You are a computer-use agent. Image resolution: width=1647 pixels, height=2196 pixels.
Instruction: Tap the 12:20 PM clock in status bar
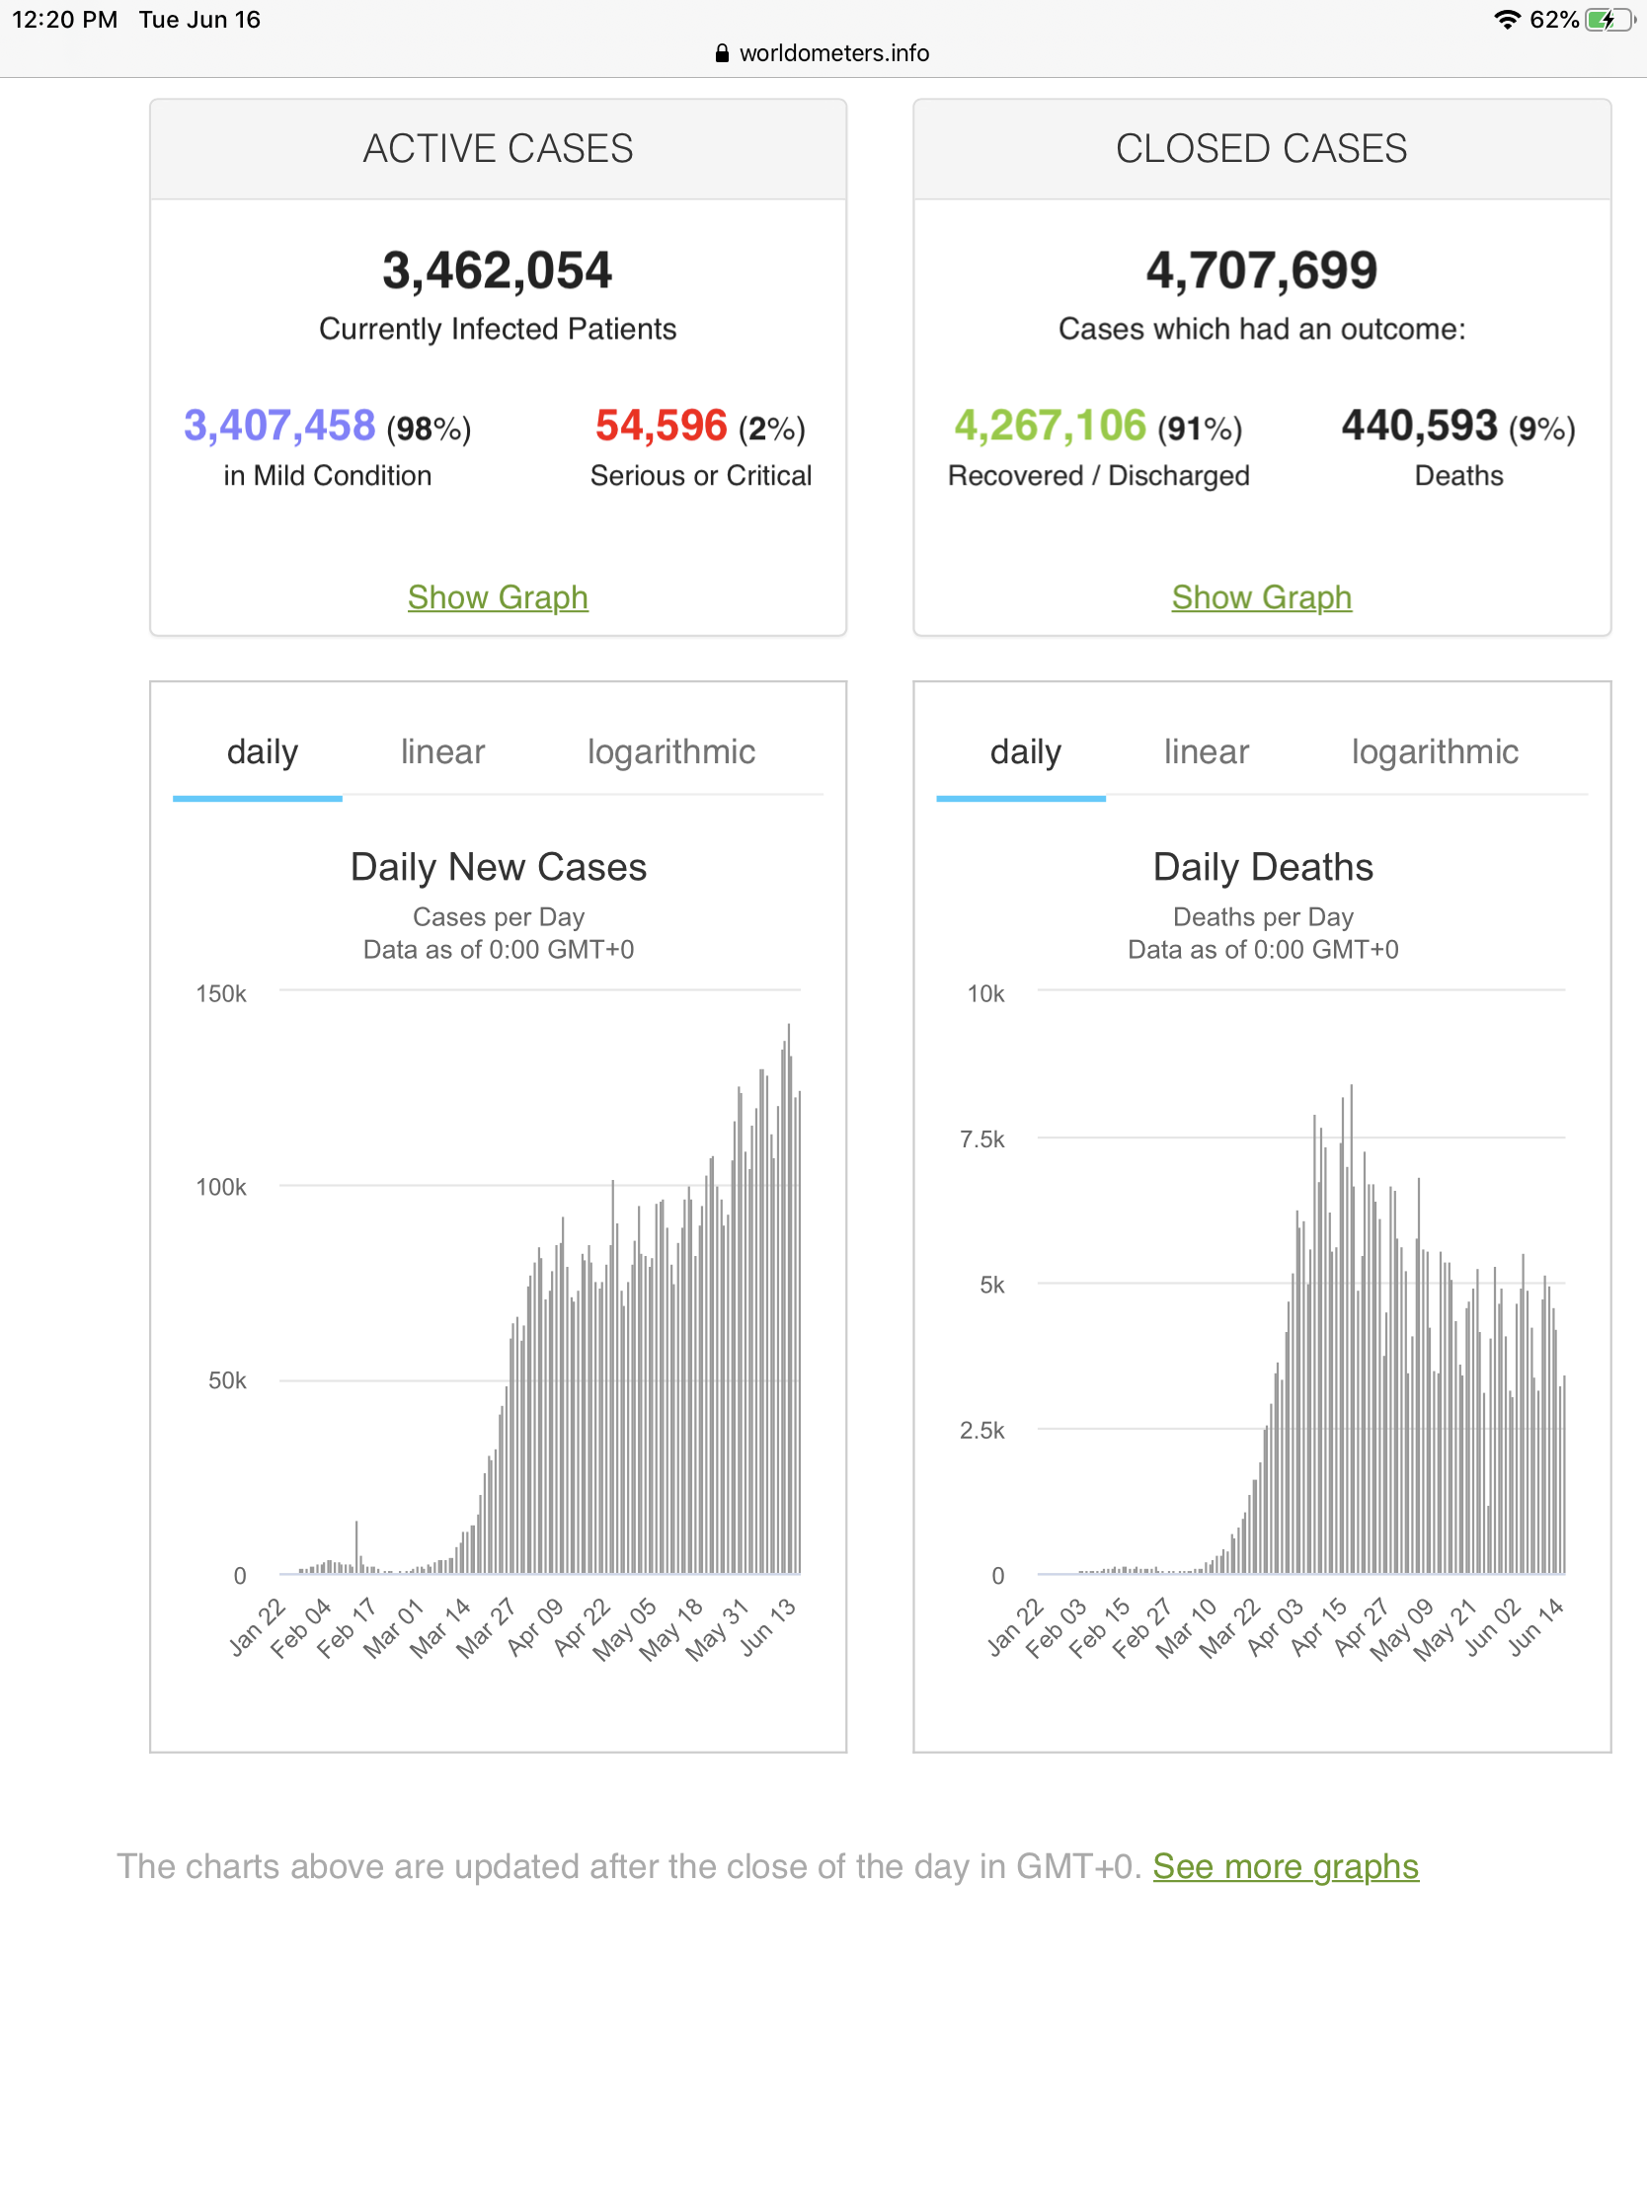[x=64, y=20]
